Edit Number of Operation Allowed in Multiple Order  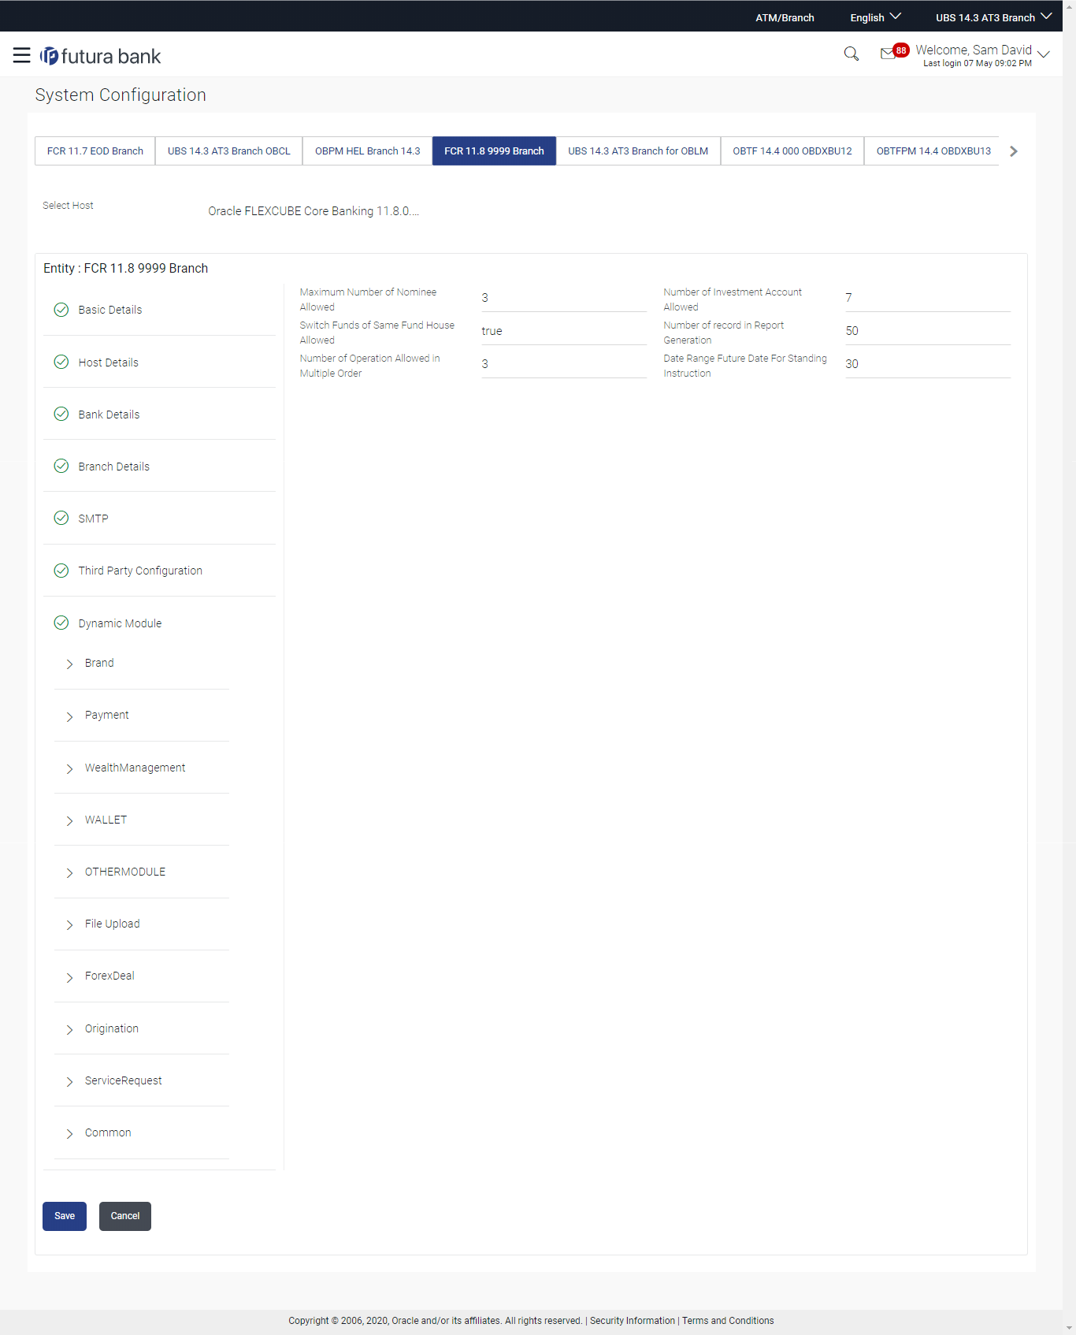(x=564, y=364)
